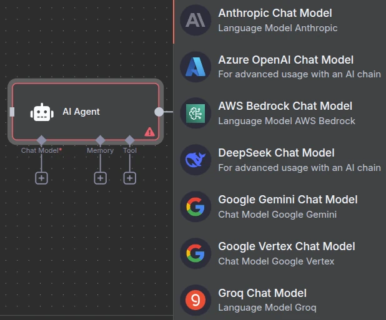
Task: Click 'Language Model Groq' description
Action: tap(267, 308)
